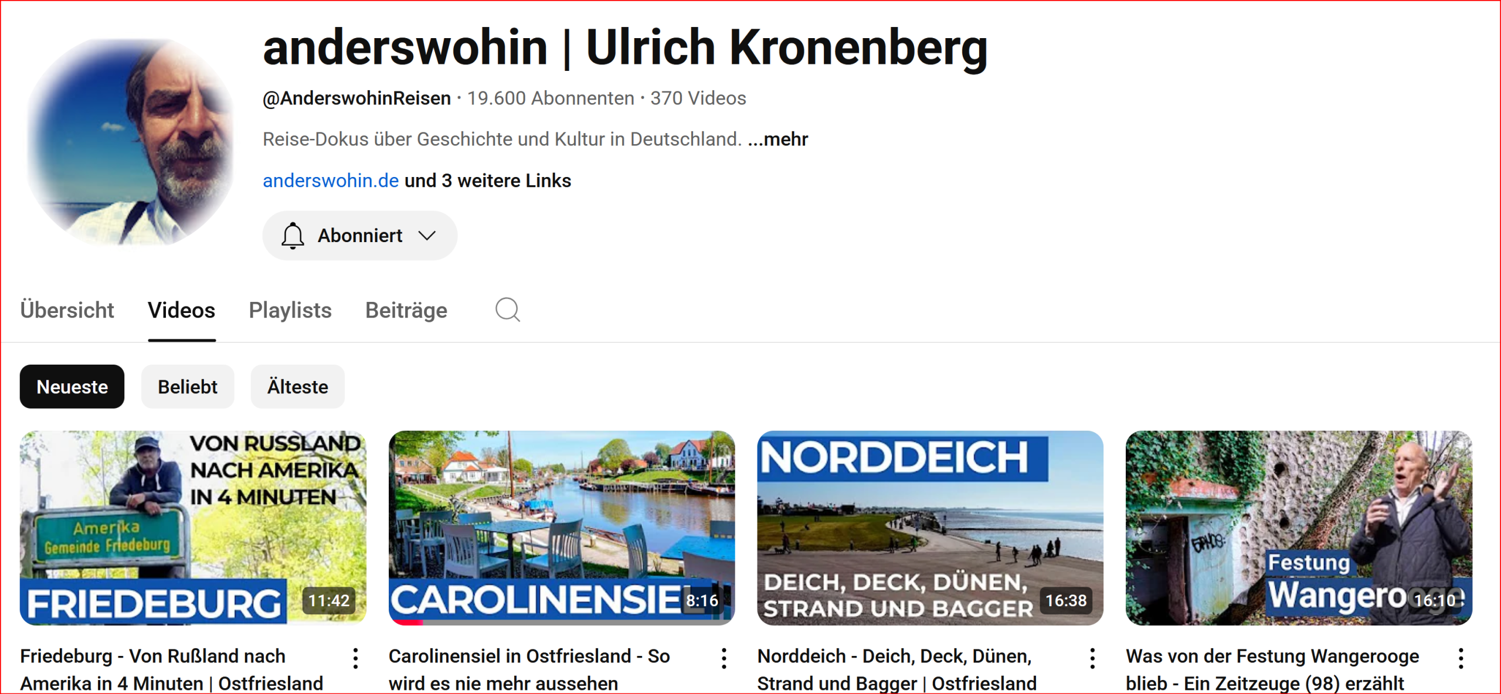Open the Beiträge tab

click(406, 310)
